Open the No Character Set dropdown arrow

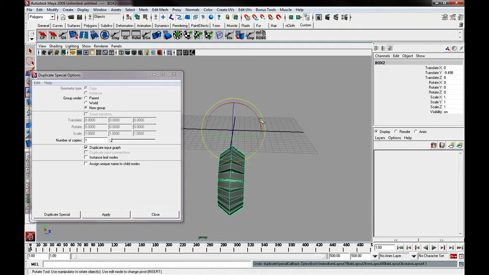pos(413,256)
